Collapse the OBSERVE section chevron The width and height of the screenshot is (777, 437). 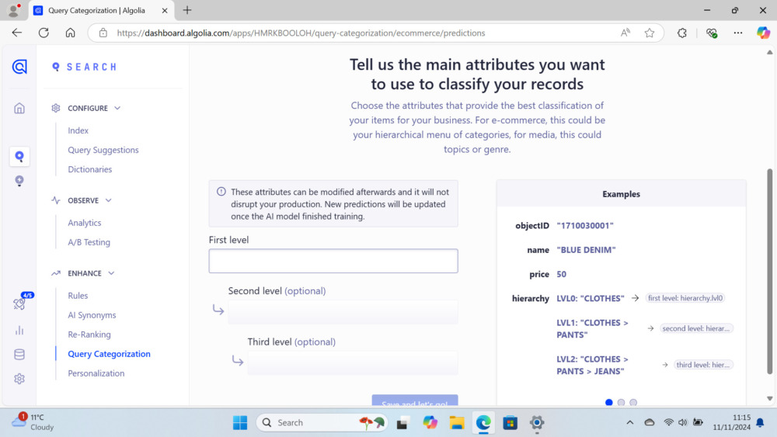[x=109, y=200]
